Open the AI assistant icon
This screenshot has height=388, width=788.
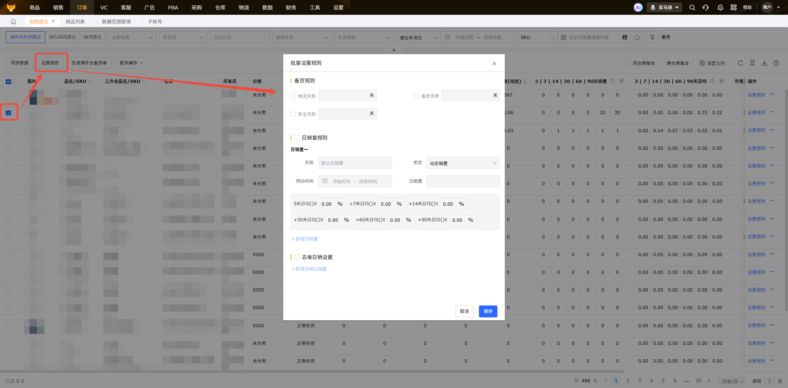pos(638,7)
